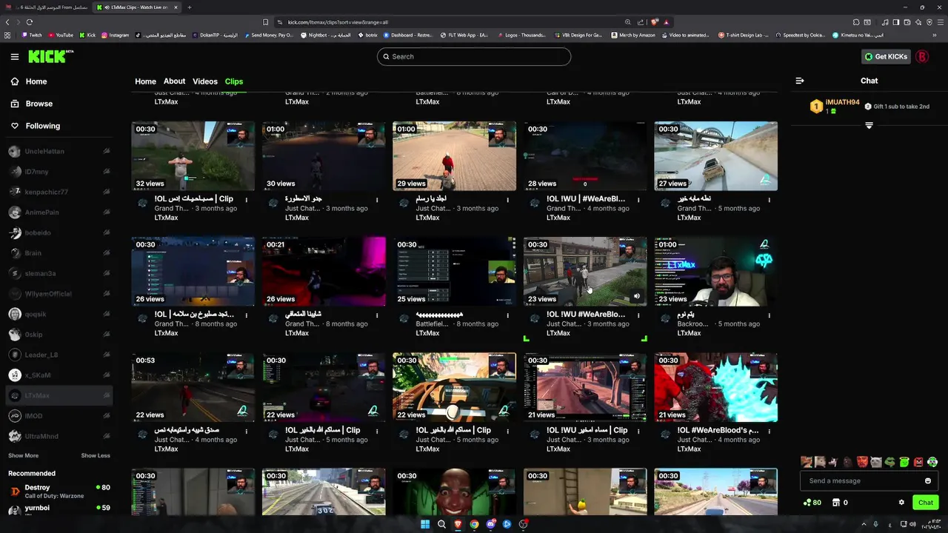This screenshot has width=948, height=533.
Task: Switch to the Videos tab
Action: pos(205,81)
